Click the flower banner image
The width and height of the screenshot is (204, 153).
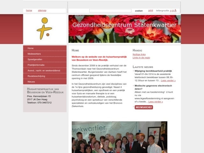[125, 29]
